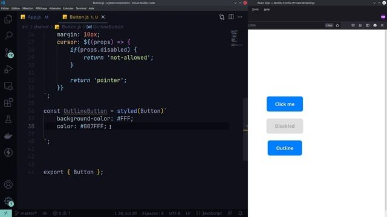Screen dimensions: 387x217
Task: Click the remote window indicator in status bar
Action: (x=5, y=213)
